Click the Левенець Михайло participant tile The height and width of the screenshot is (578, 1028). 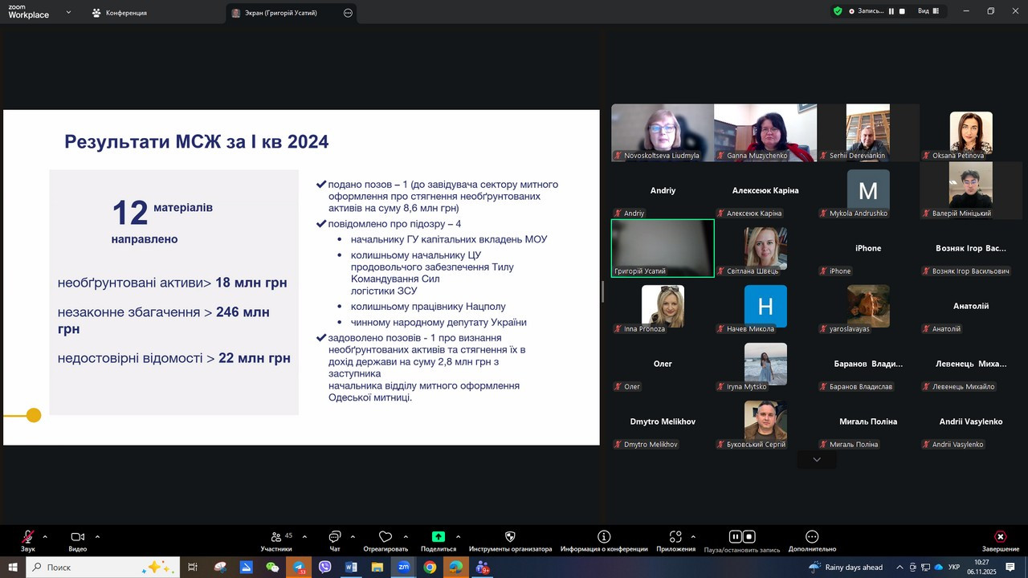(971, 364)
